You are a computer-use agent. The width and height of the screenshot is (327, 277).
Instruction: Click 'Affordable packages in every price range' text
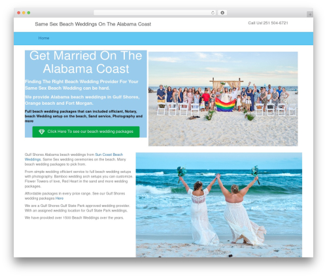point(75,196)
